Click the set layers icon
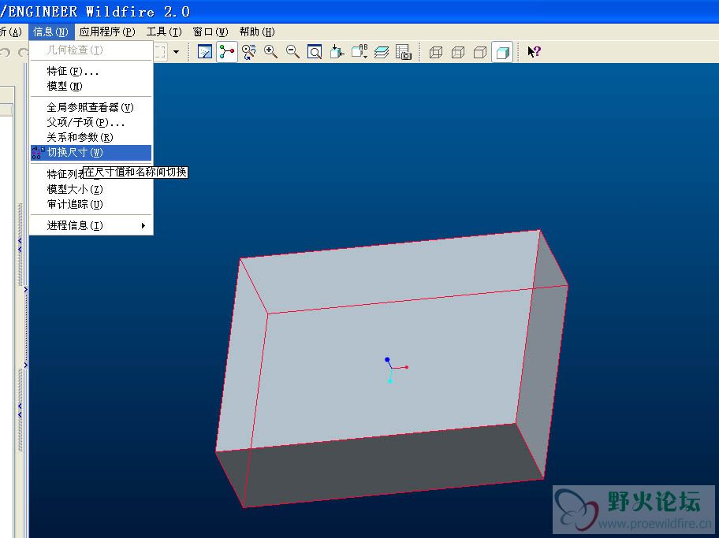 pyautogui.click(x=382, y=52)
